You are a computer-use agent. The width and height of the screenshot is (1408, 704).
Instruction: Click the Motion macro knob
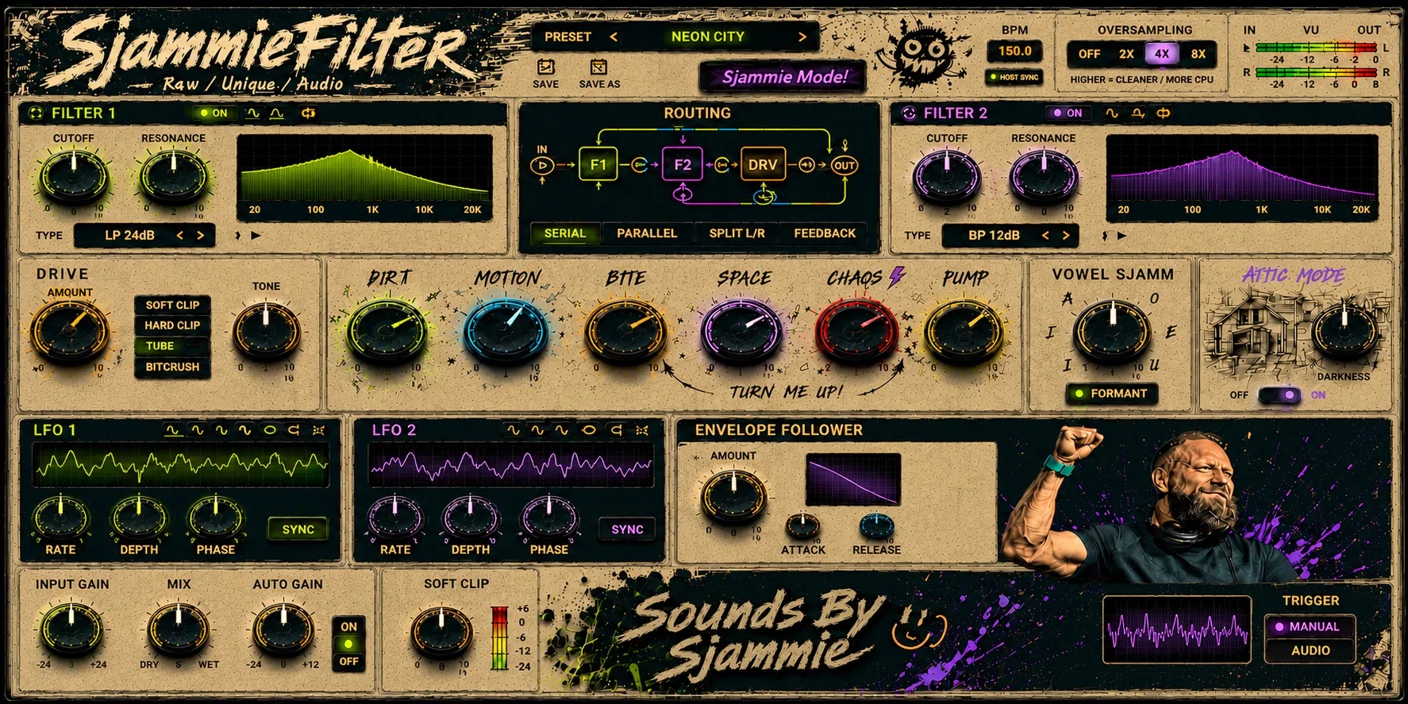[x=506, y=329]
